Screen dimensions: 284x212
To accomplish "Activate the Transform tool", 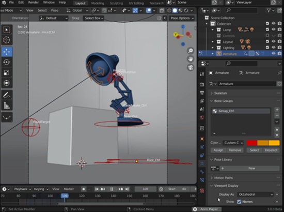I will [x=7, y=83].
